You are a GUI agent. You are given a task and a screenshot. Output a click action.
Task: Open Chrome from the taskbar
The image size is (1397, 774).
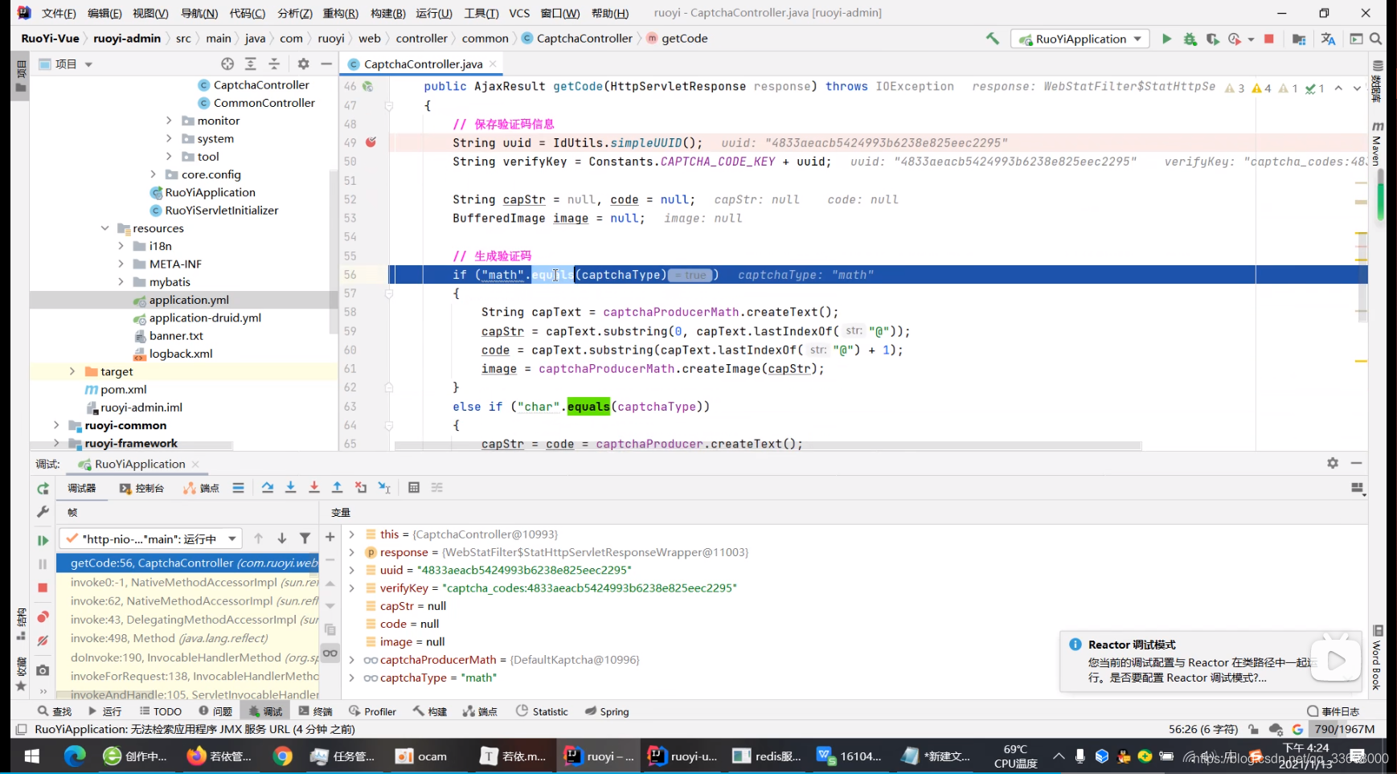coord(282,756)
